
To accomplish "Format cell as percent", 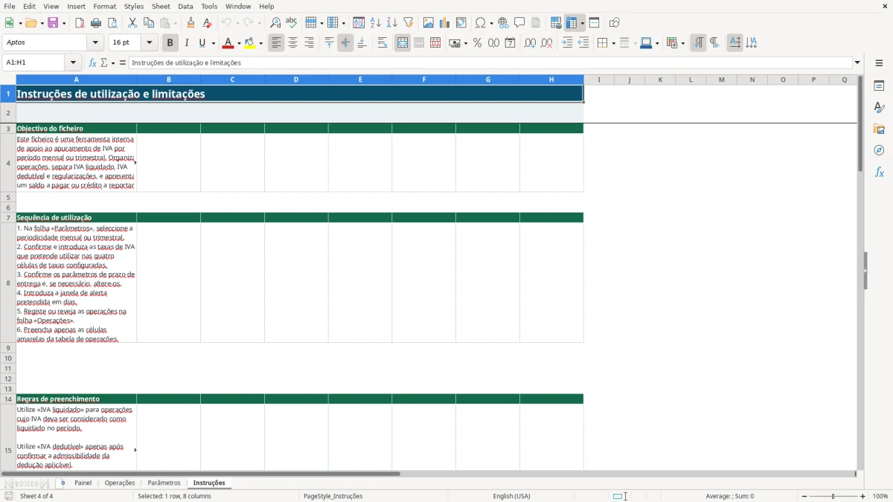I will [x=477, y=43].
